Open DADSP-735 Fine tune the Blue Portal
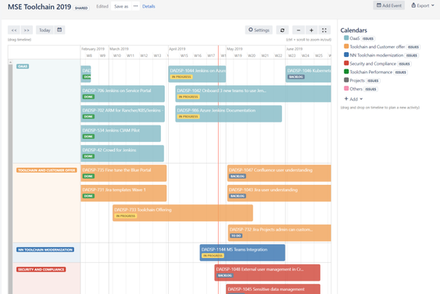 [123, 173]
